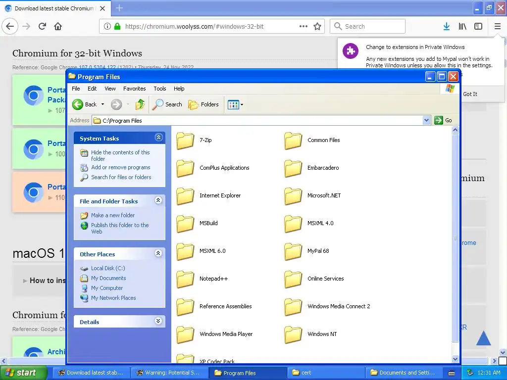The height and width of the screenshot is (380, 507).
Task: Open the Windows start button
Action: 24,373
